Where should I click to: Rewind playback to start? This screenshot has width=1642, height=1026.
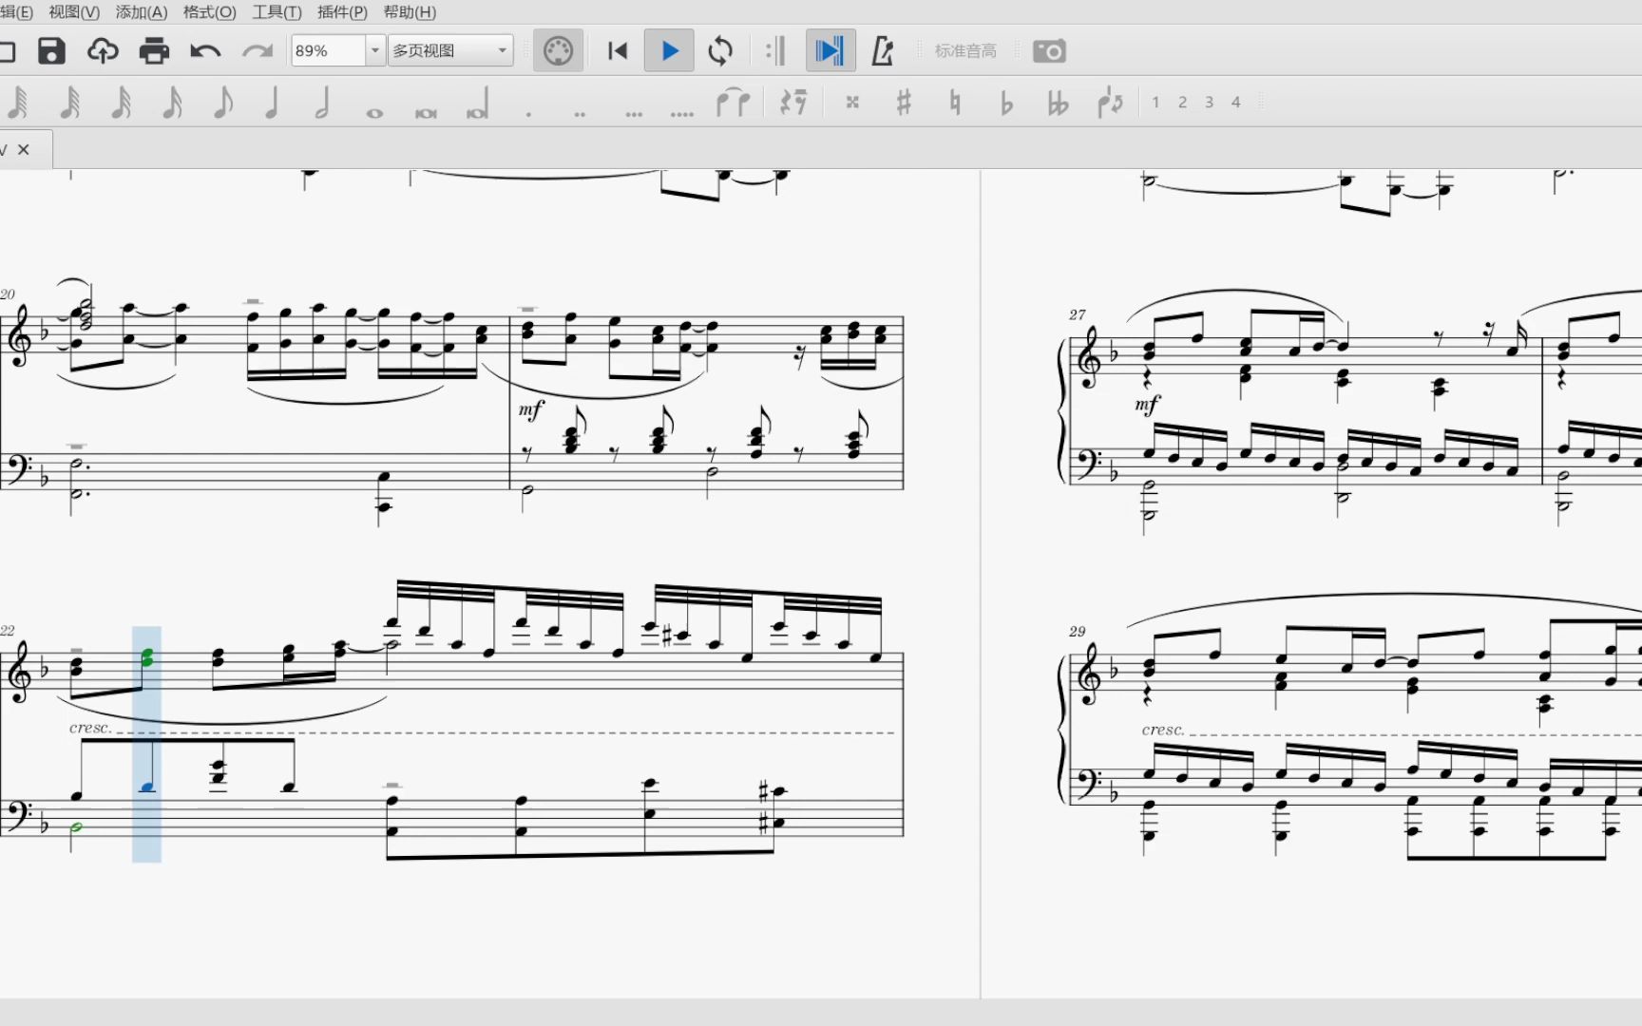tap(618, 50)
